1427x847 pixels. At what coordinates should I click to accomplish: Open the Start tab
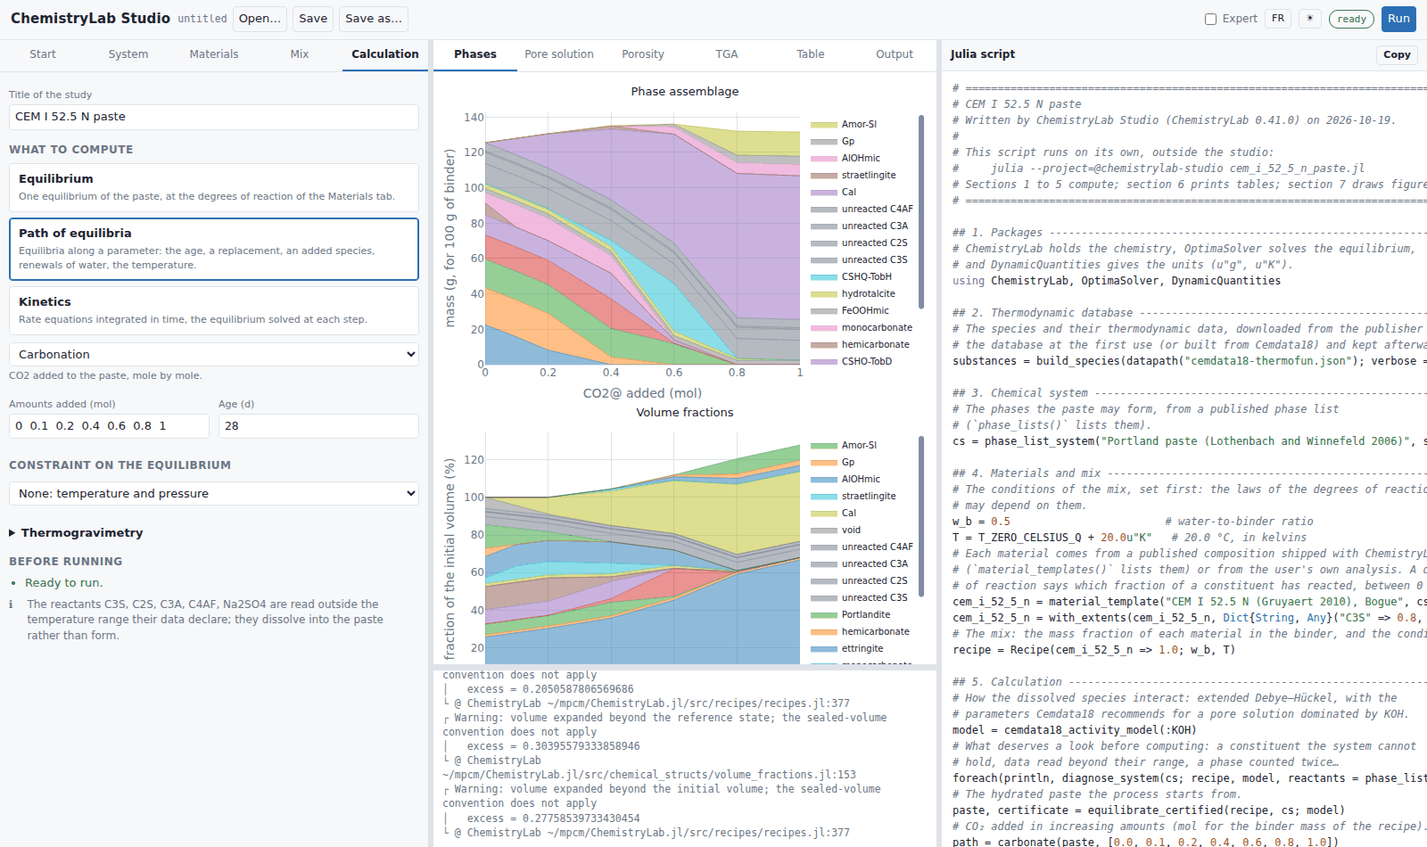click(x=43, y=54)
